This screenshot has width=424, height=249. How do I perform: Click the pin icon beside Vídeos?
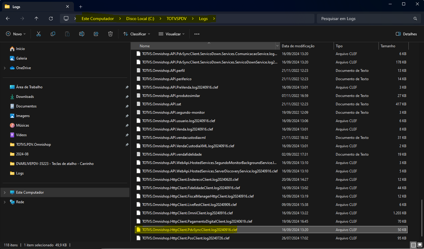pos(127,135)
